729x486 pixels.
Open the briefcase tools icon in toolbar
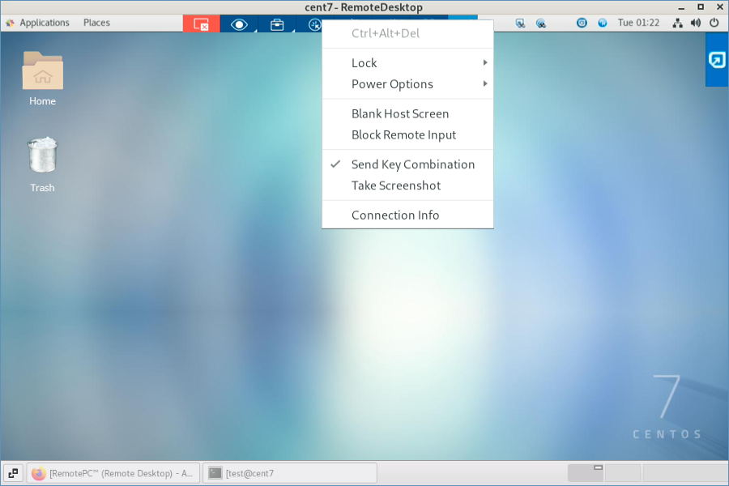pos(277,24)
